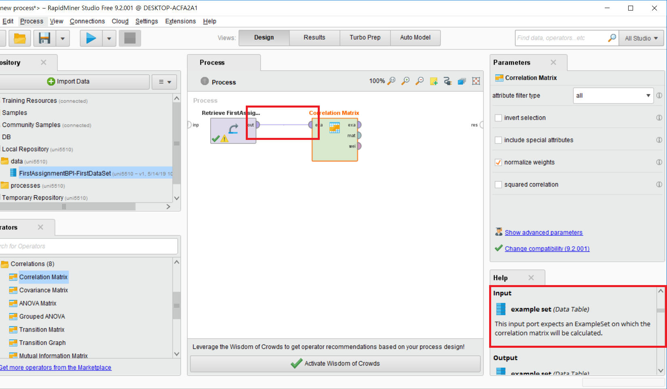Select the Retrieve FirstAssig operator
This screenshot has height=389, width=667.
[233, 131]
